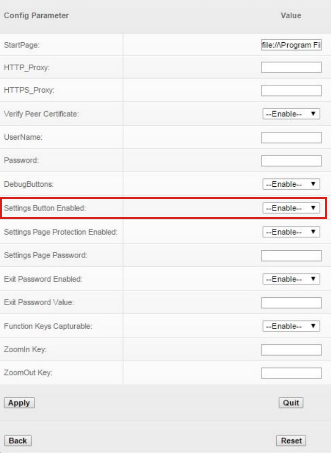Screen dimensions: 331x453
Task: Expand the DebugButtons dropdown
Action: [x=291, y=184]
